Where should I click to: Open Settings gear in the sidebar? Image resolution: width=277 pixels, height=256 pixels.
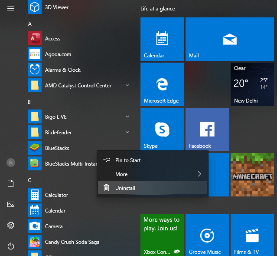11,225
